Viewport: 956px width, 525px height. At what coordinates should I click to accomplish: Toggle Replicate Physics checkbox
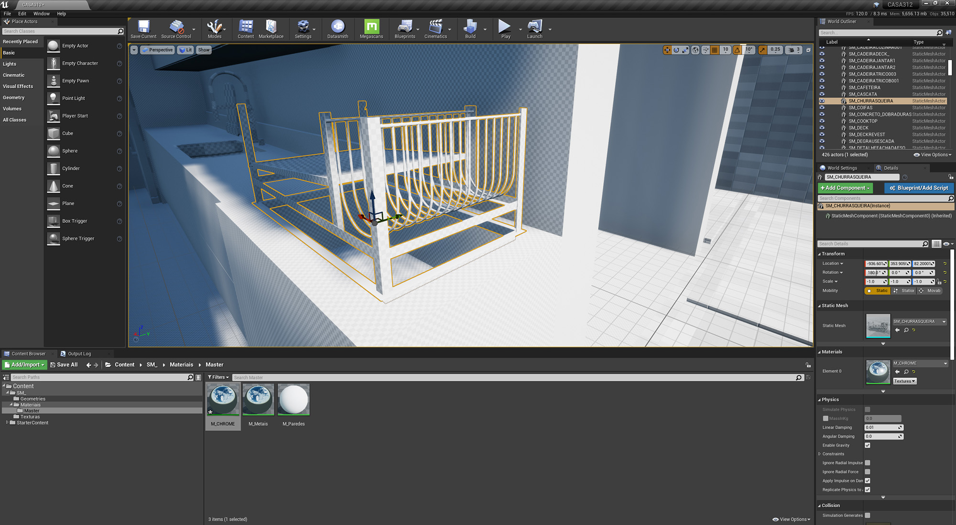868,490
